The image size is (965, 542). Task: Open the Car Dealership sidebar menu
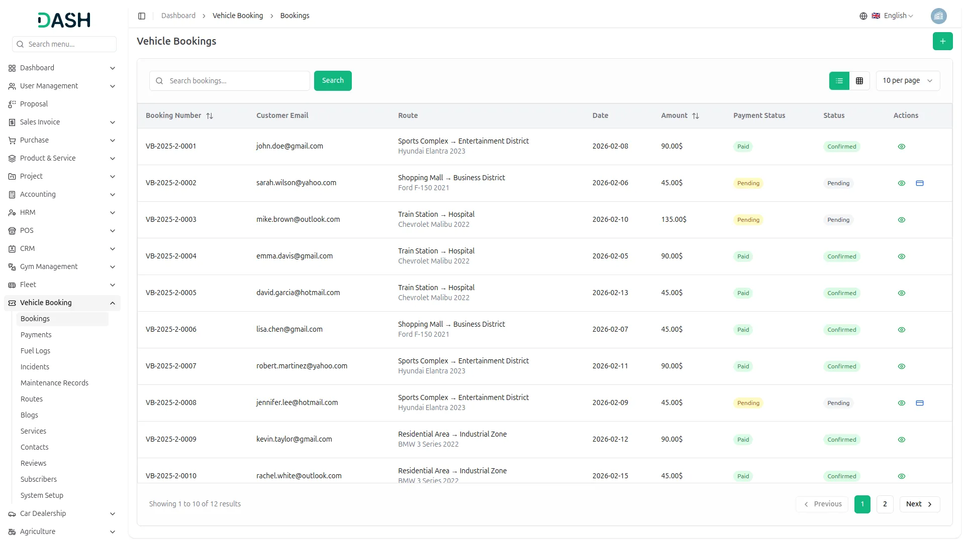click(62, 513)
